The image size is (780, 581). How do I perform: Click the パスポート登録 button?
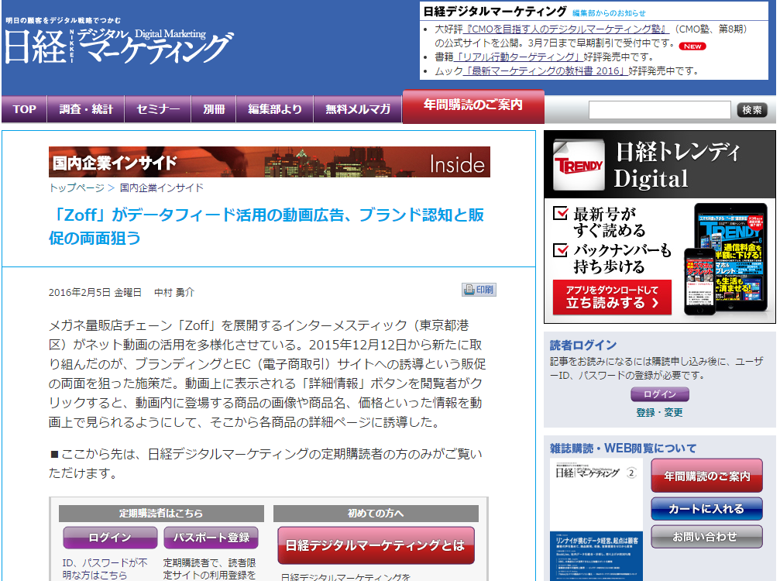[x=211, y=537]
